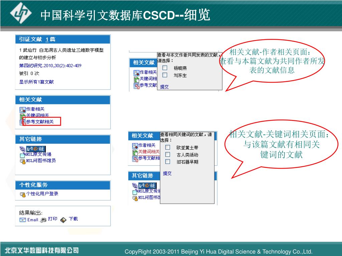Check the 欧亚黄土带 keyword checkbox
342x256 pixels.
[x=168, y=147]
